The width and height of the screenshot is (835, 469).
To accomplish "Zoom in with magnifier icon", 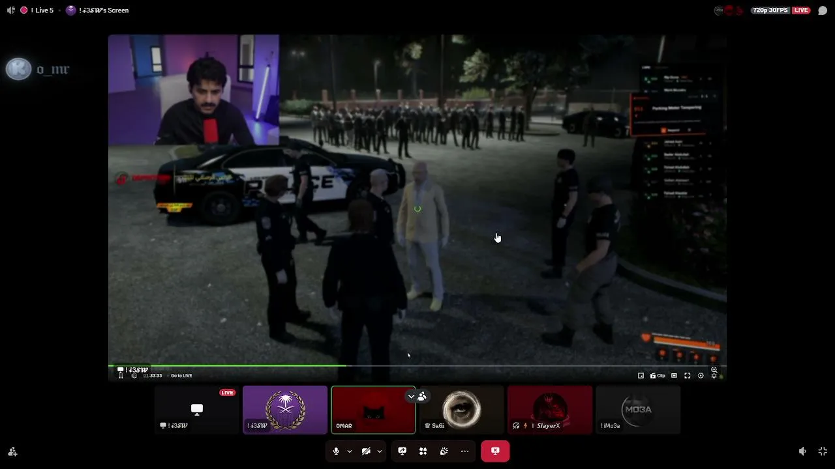I will point(714,370).
